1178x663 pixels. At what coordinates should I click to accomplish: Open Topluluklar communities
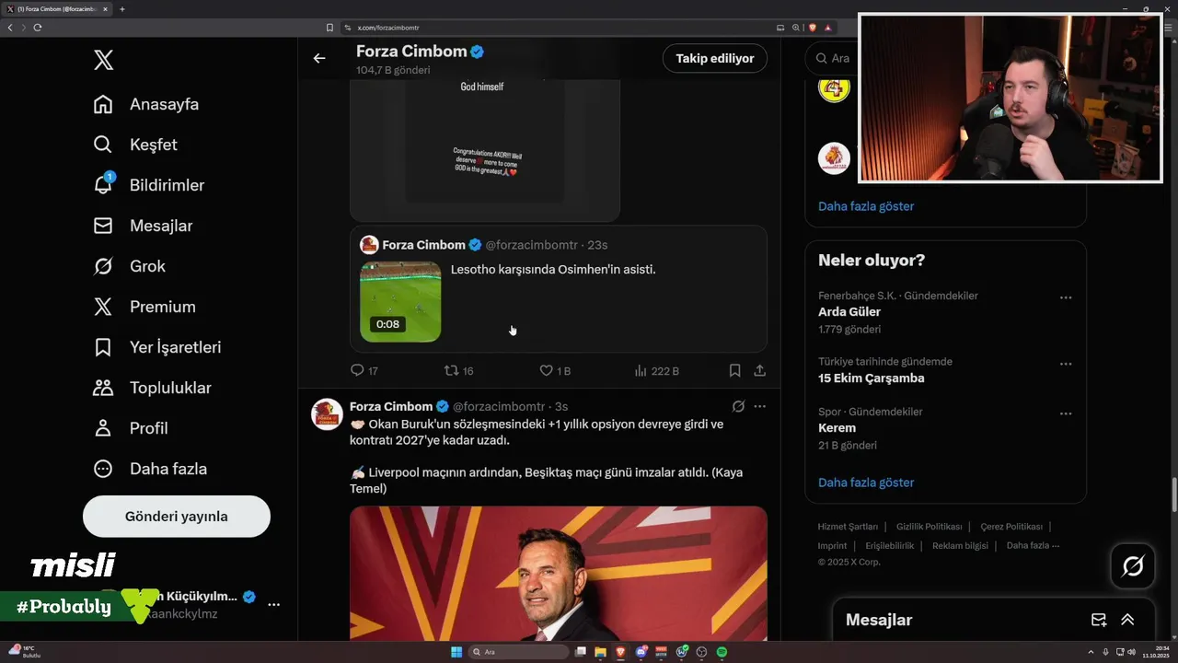point(153,388)
